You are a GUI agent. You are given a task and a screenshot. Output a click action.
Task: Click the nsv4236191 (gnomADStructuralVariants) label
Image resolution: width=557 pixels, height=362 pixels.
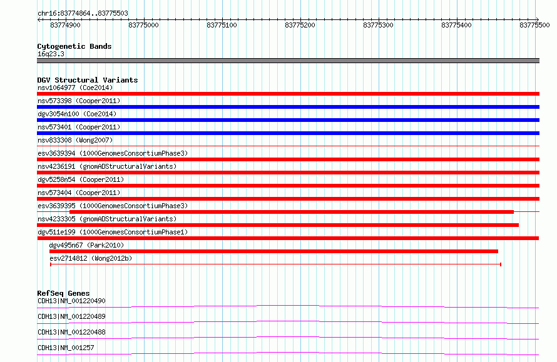pyautogui.click(x=107, y=166)
